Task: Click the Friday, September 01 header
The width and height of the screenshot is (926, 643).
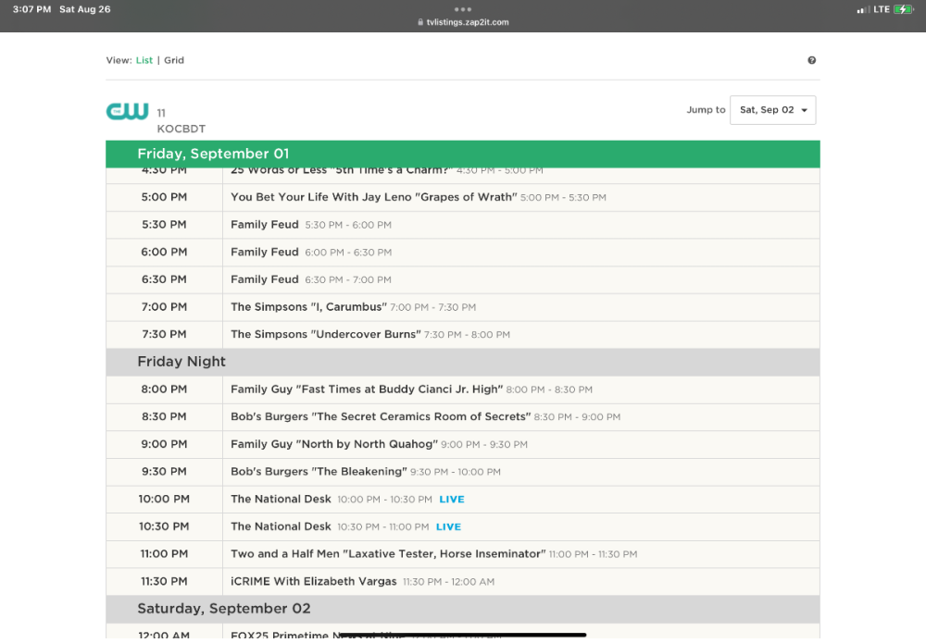Action: coord(463,154)
